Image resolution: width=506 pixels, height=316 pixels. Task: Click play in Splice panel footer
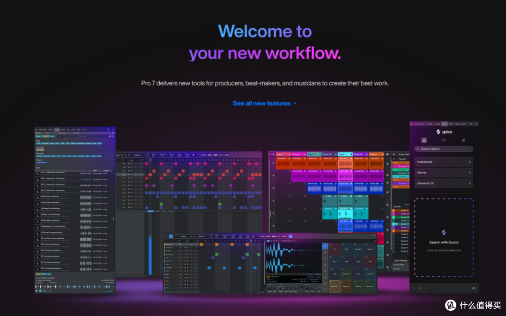[420, 288]
